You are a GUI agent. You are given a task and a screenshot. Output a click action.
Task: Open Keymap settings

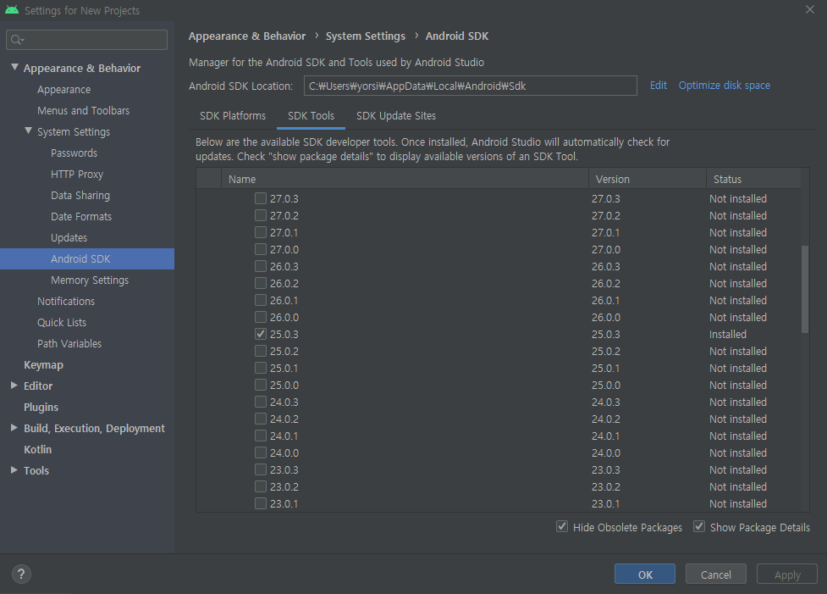coord(43,365)
